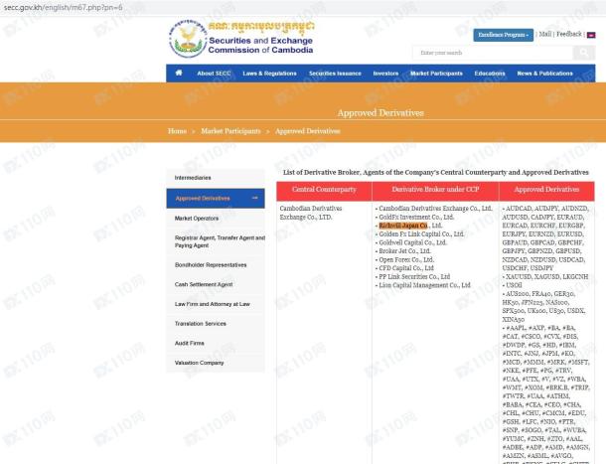This screenshot has height=464, width=606.
Task: Click the search magnifier button
Action: click(583, 53)
